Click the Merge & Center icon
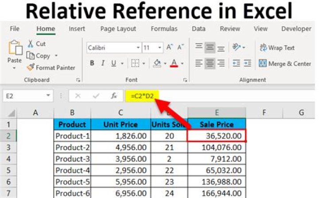The width and height of the screenshot is (319, 198). (x=263, y=63)
